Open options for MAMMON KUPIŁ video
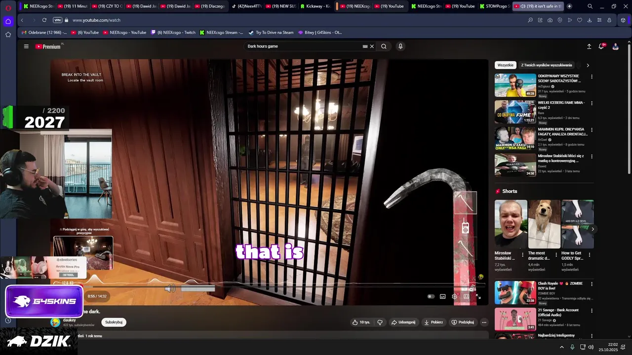 point(592,130)
